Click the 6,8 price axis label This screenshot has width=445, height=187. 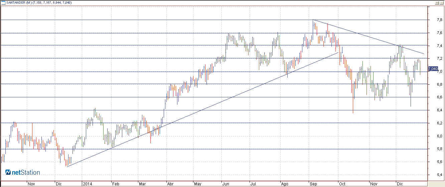[440, 84]
